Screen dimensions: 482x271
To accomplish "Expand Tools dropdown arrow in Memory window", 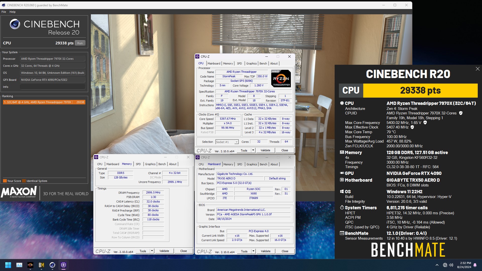I will coord(152,251).
